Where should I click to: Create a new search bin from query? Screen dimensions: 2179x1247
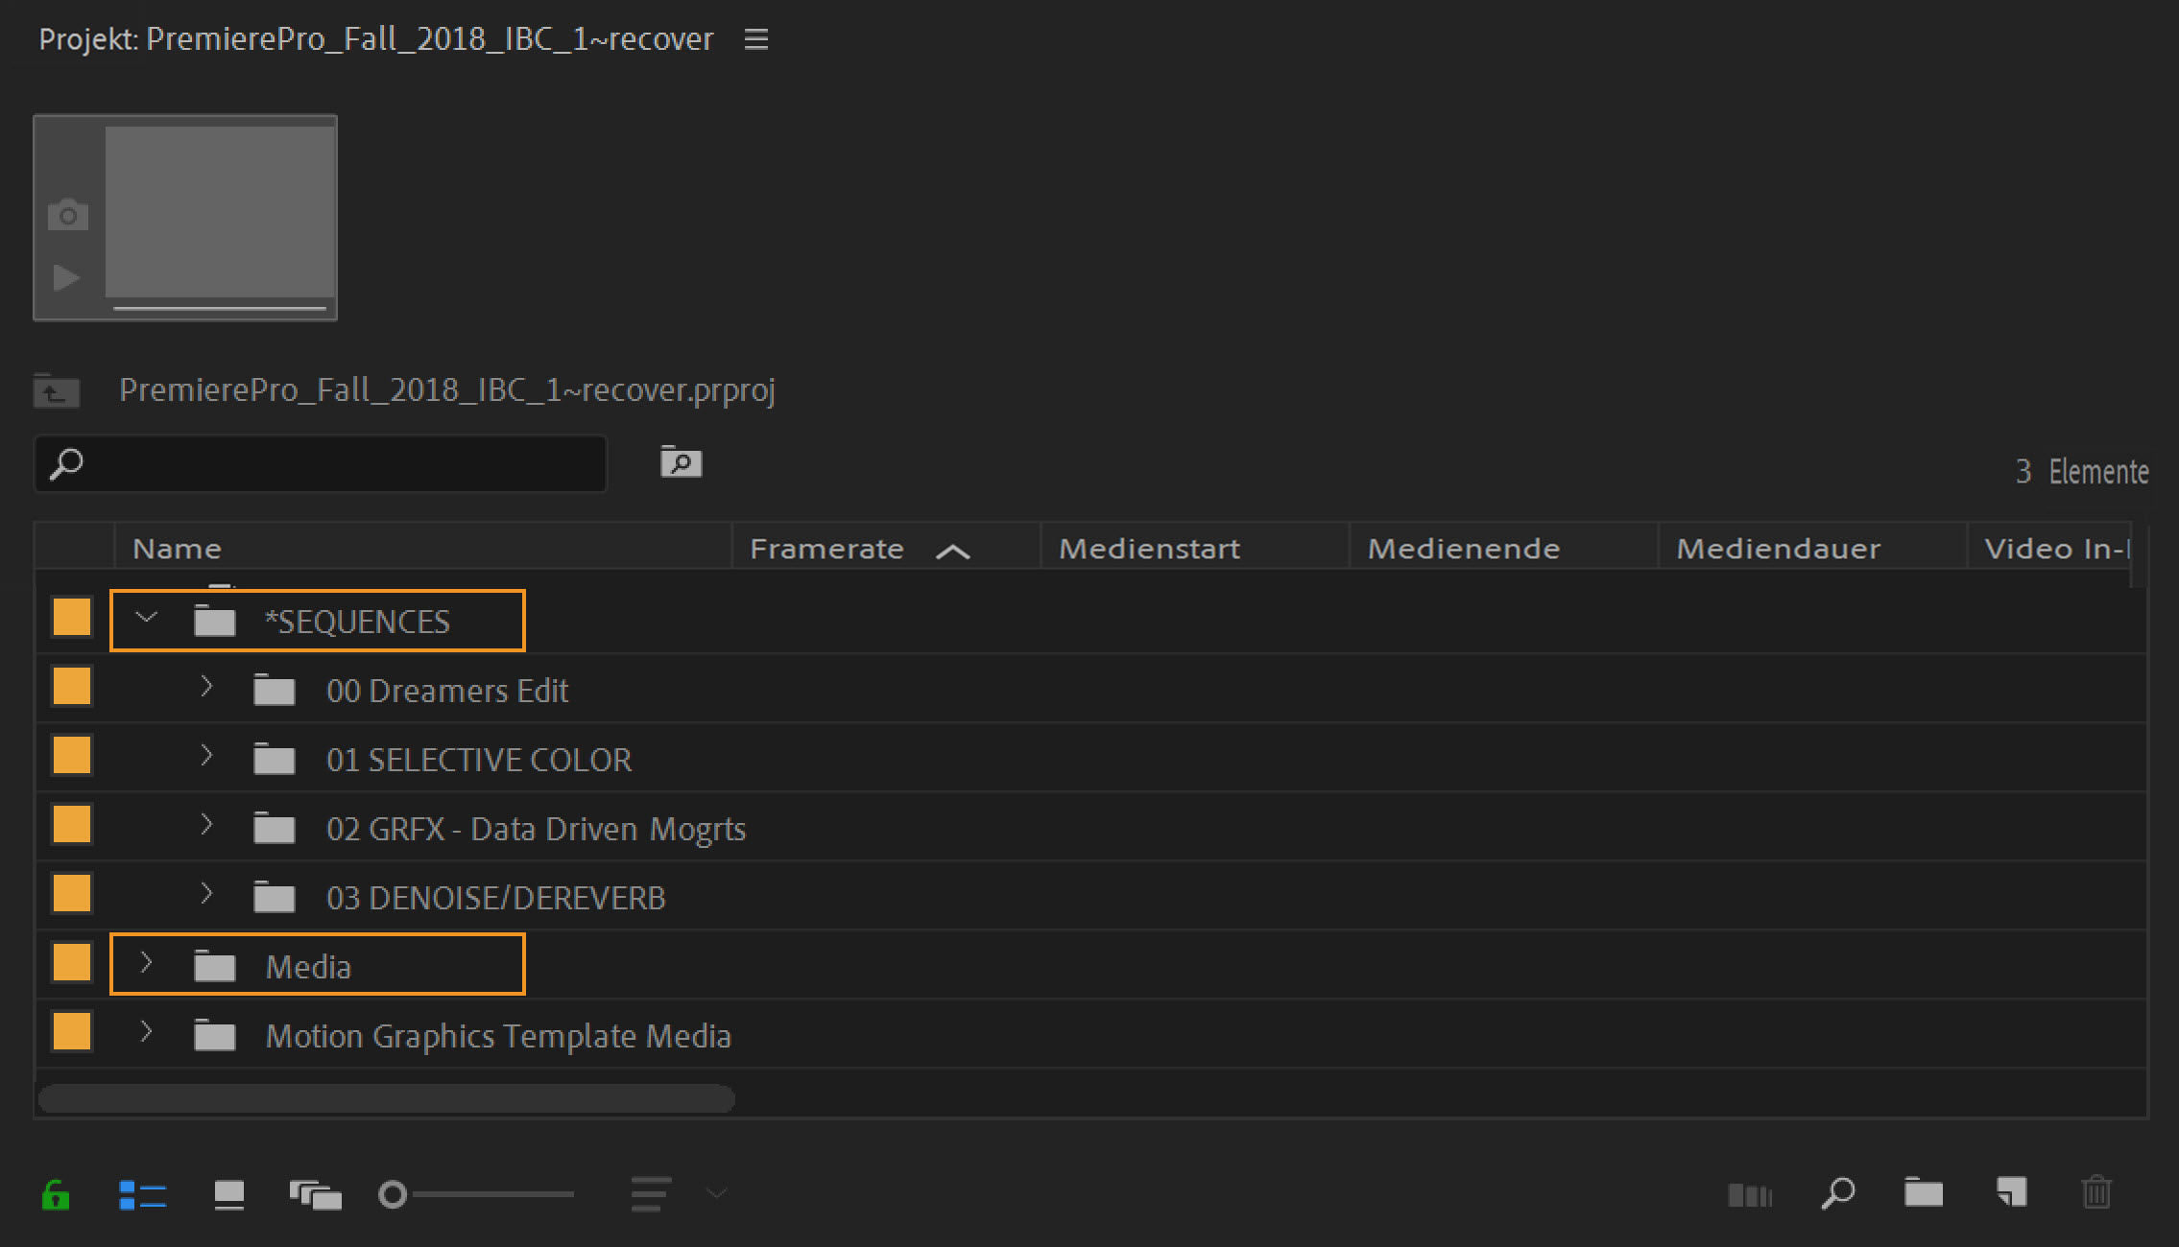[681, 462]
